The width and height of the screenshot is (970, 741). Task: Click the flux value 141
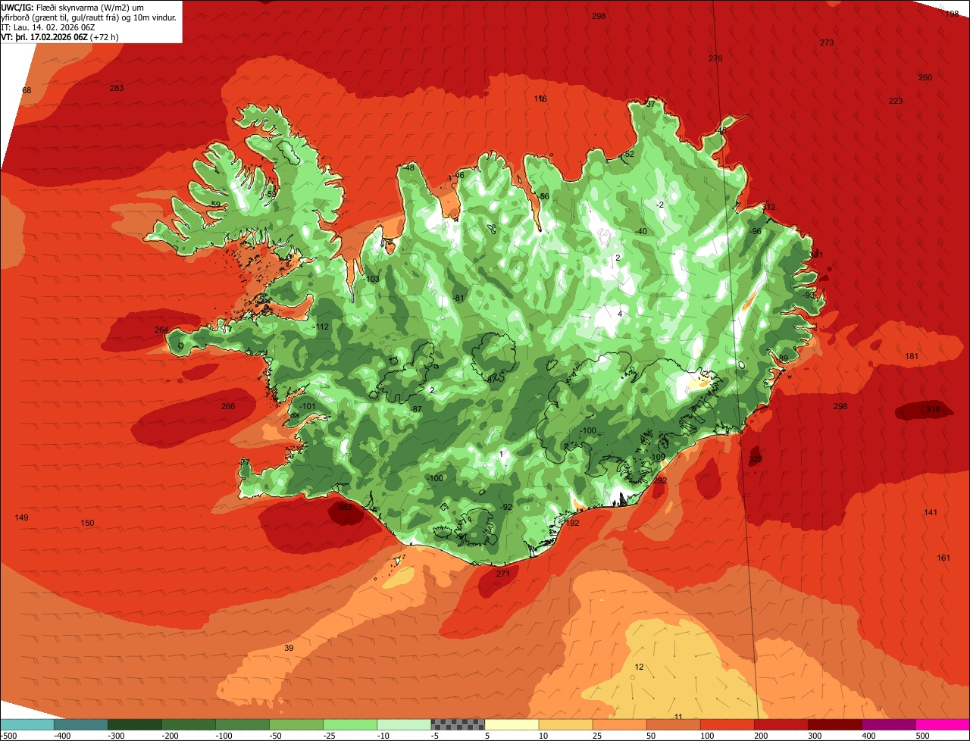(931, 512)
